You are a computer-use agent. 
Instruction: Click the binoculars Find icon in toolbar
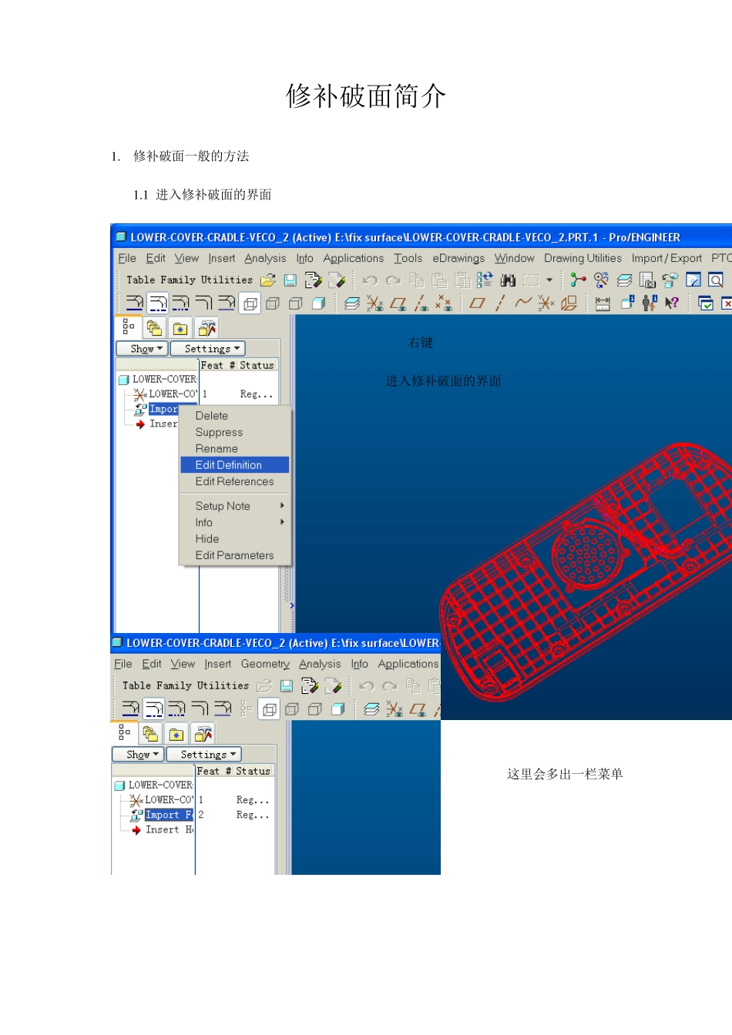coord(508,280)
